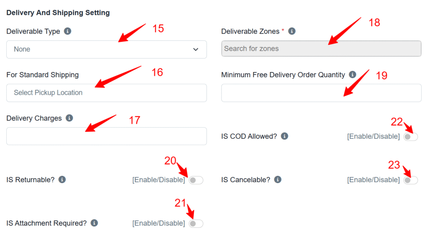427x241 pixels.
Task: Click info icon beside IS Returnable
Action: pyautogui.click(x=62, y=180)
